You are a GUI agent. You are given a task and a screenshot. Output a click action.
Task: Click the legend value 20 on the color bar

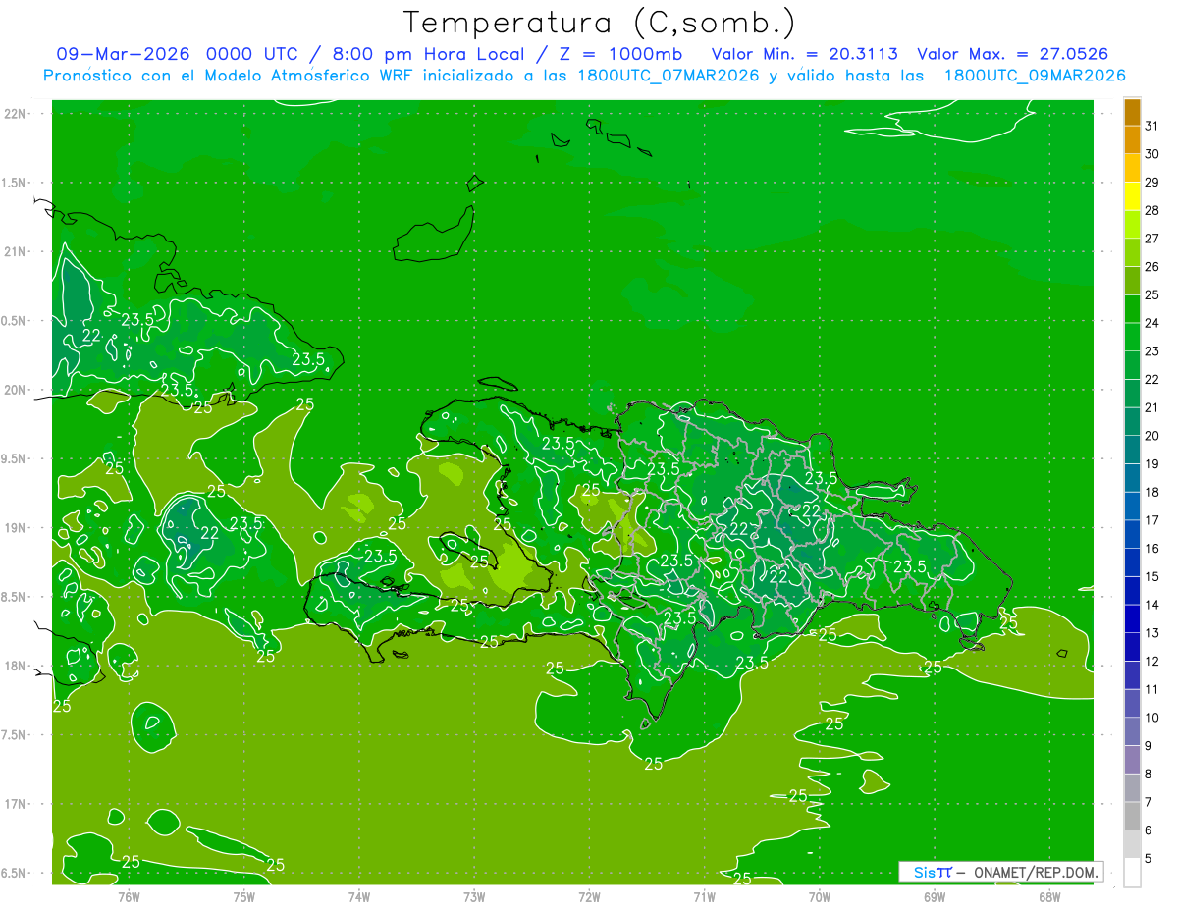pyautogui.click(x=1152, y=436)
